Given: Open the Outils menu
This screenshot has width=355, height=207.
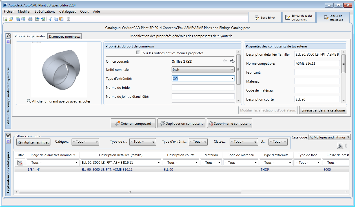Looking at the screenshot, I should pyautogui.click(x=85, y=12).
